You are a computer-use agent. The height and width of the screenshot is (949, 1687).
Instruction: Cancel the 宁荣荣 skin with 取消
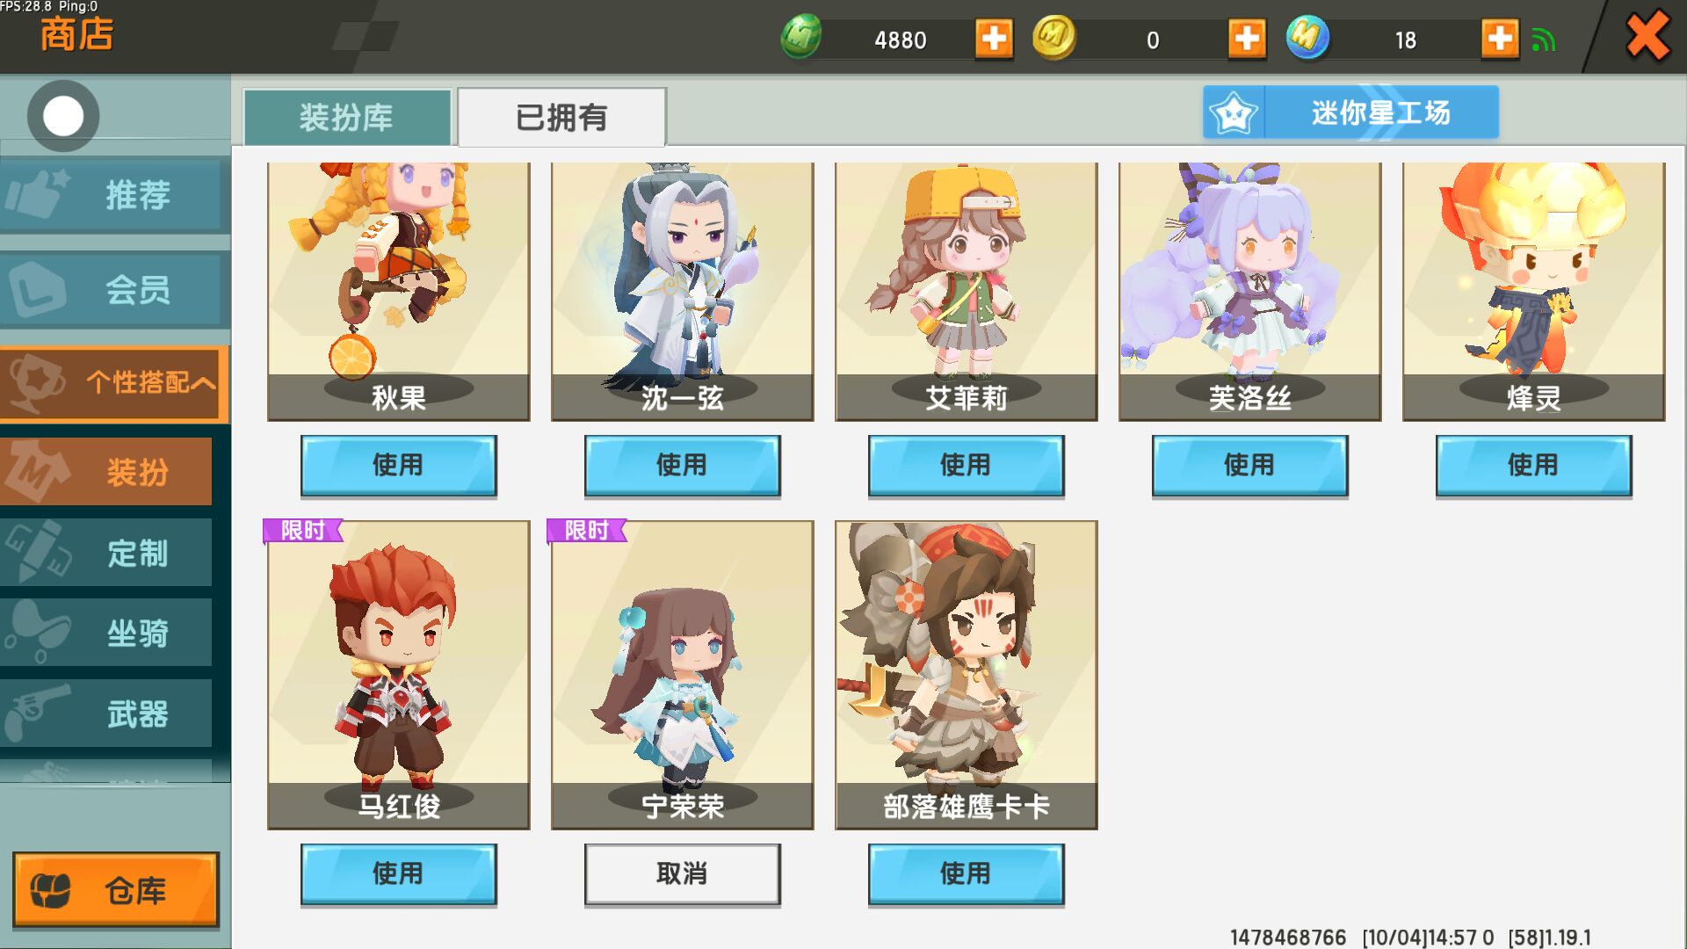click(682, 873)
